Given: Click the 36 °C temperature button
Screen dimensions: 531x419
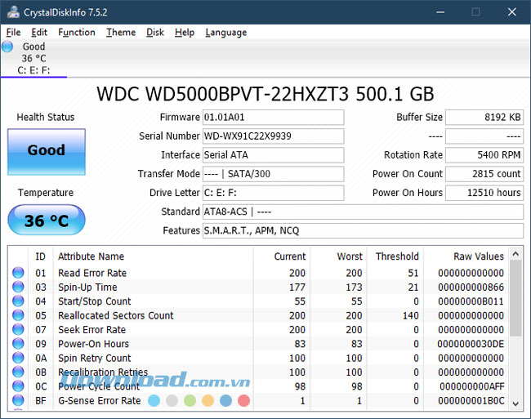Looking at the screenshot, I should coord(46,221).
